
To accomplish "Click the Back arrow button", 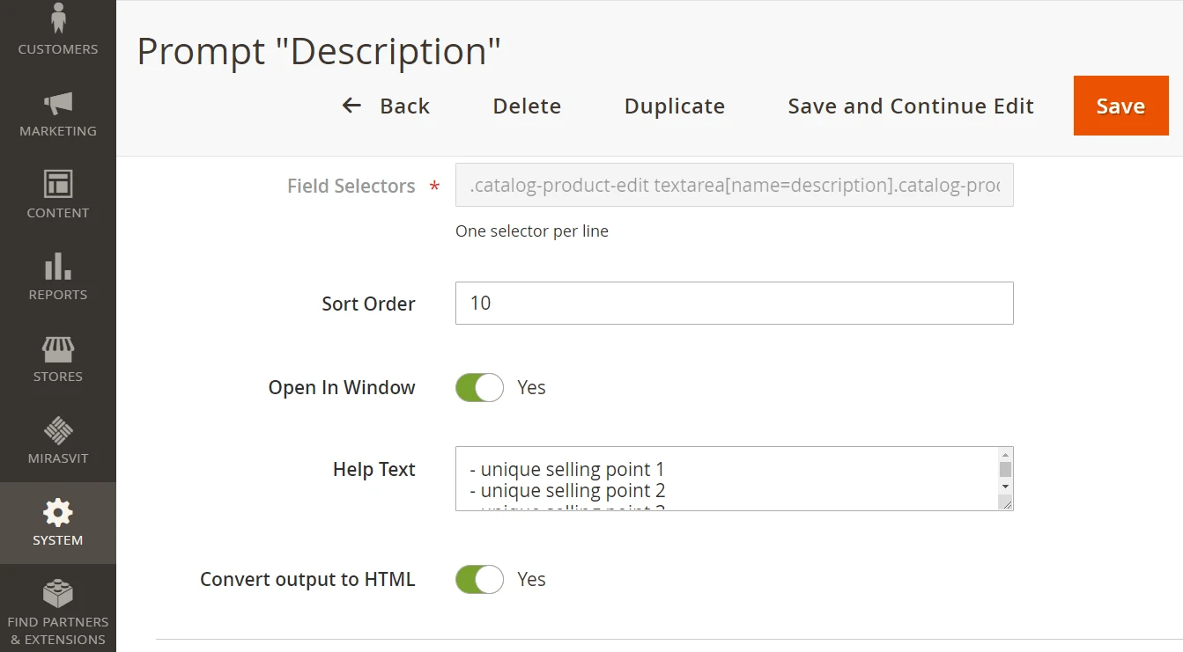I will pyautogui.click(x=386, y=106).
